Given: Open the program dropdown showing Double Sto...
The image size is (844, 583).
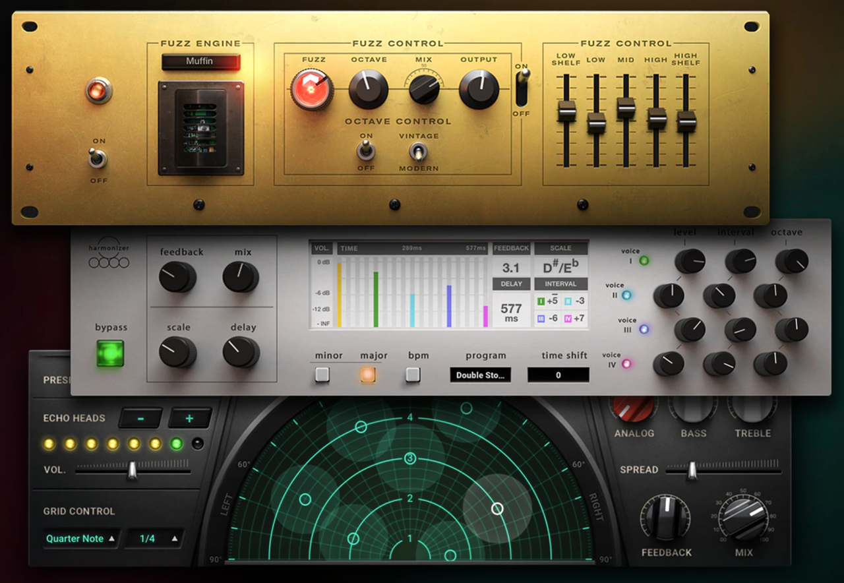Looking at the screenshot, I should pos(480,375).
